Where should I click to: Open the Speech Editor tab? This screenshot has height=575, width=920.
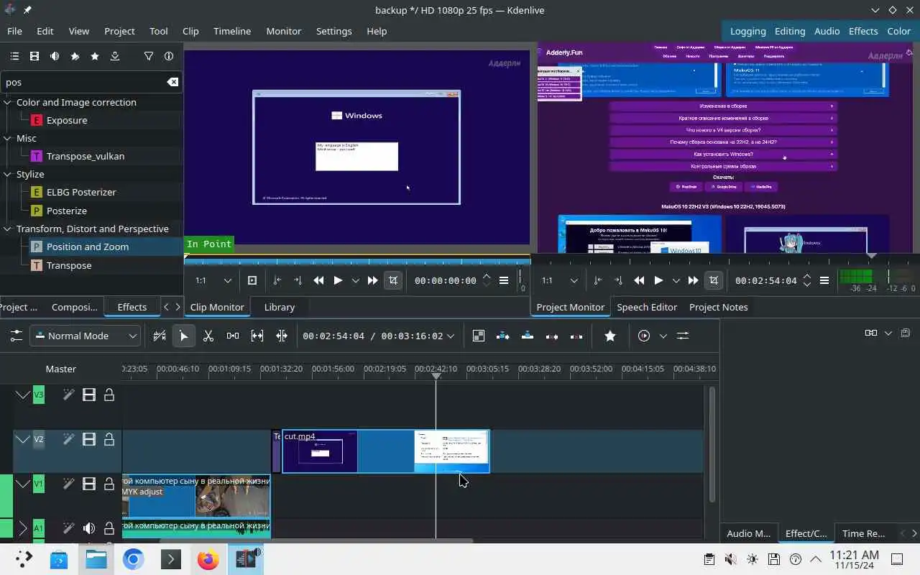[647, 307]
